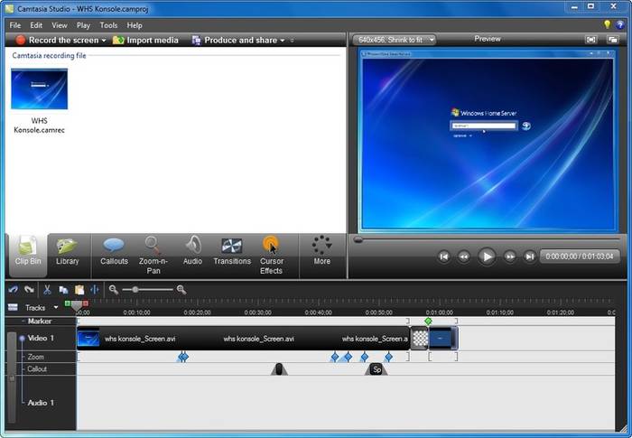This screenshot has width=632, height=438.
Task: Expand the Tracks dropdown
Action: pos(56,308)
